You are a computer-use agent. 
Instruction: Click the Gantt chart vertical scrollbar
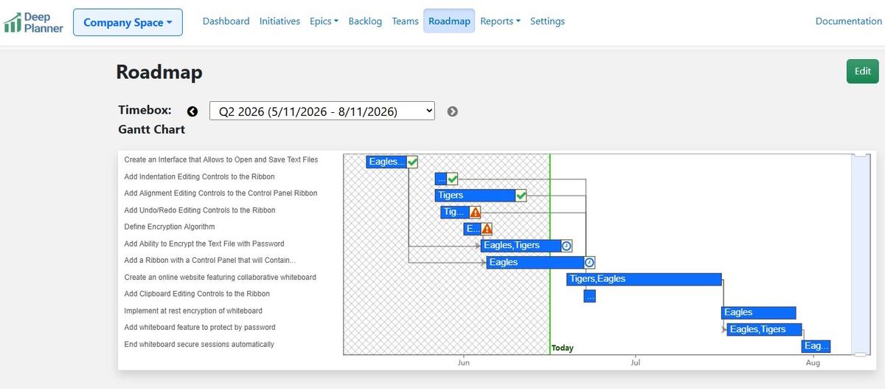click(860, 255)
